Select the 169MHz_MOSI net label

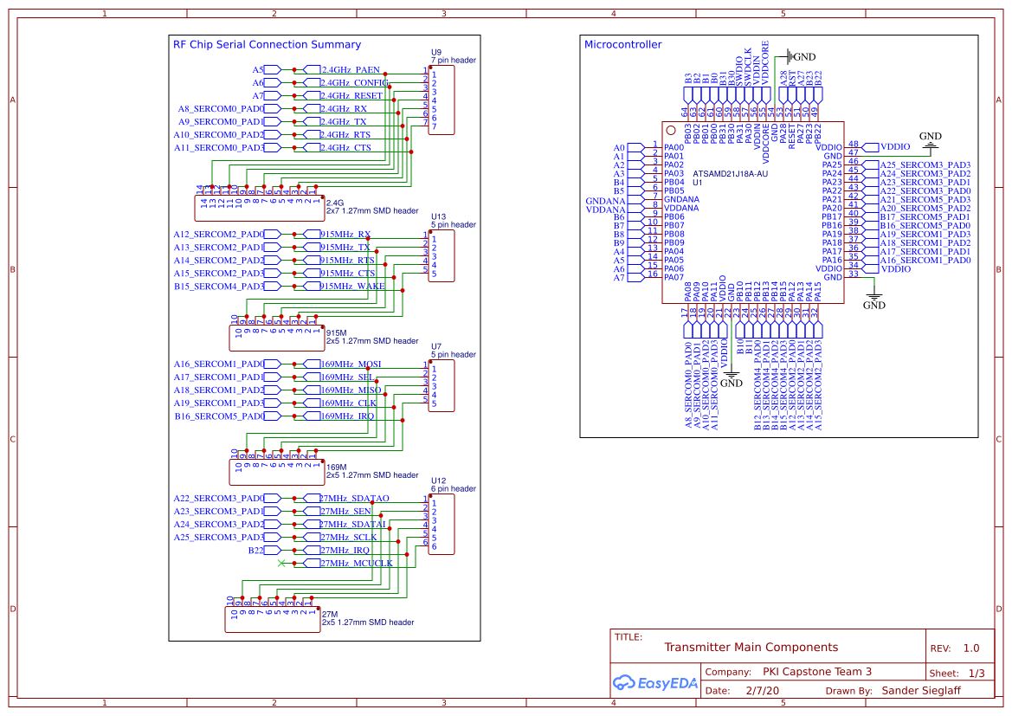pyautogui.click(x=352, y=364)
